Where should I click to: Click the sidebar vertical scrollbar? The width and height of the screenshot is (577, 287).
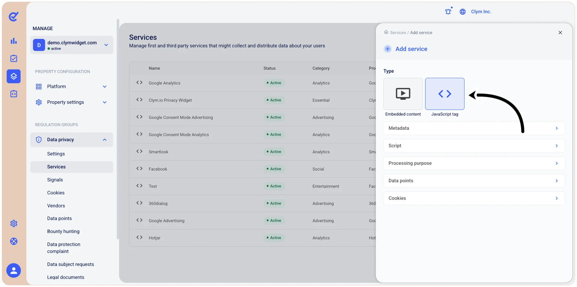(x=118, y=129)
